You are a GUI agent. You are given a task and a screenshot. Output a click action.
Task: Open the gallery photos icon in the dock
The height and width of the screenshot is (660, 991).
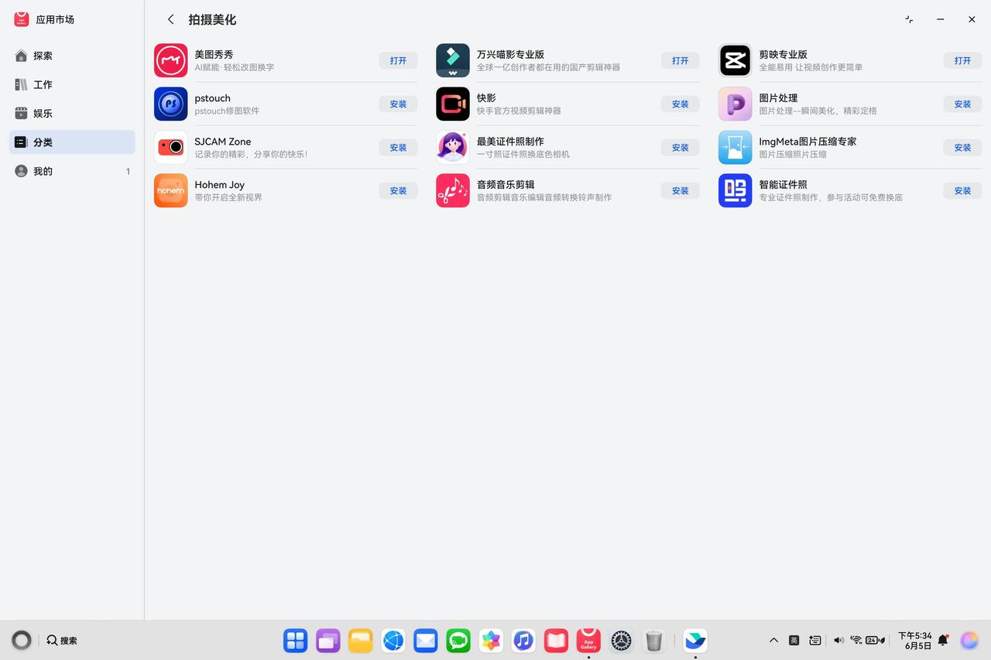(x=491, y=641)
